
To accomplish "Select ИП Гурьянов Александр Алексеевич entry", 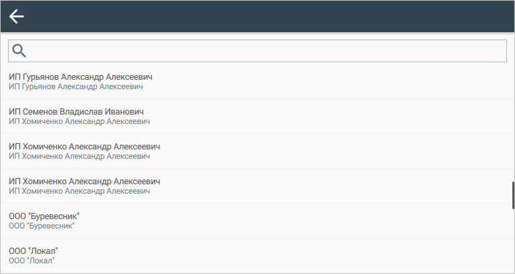I will (x=85, y=76).
